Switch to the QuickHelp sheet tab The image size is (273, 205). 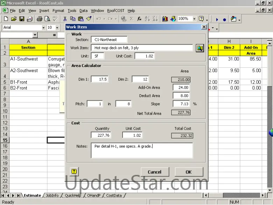73,196
